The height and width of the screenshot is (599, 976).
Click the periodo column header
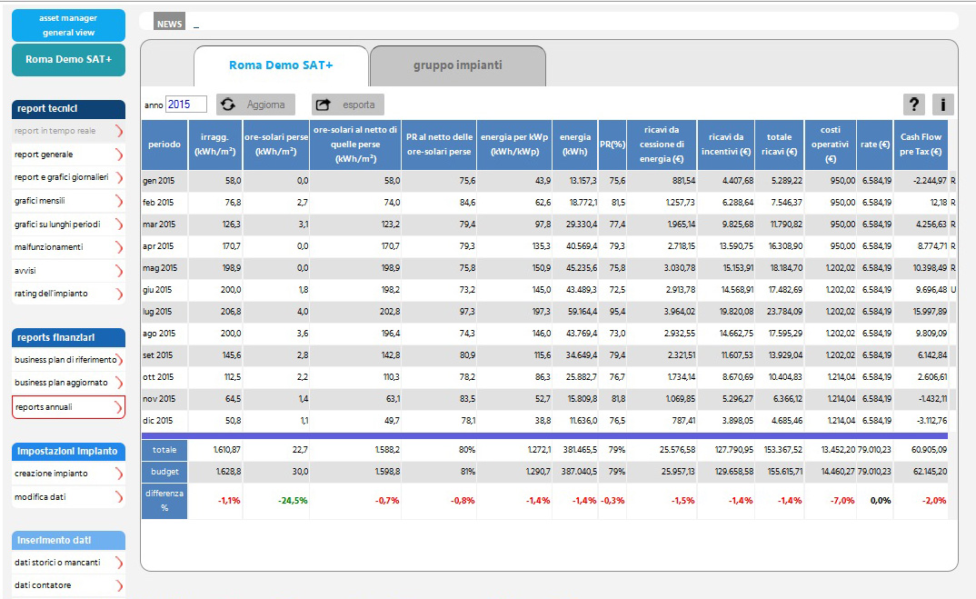tap(164, 145)
